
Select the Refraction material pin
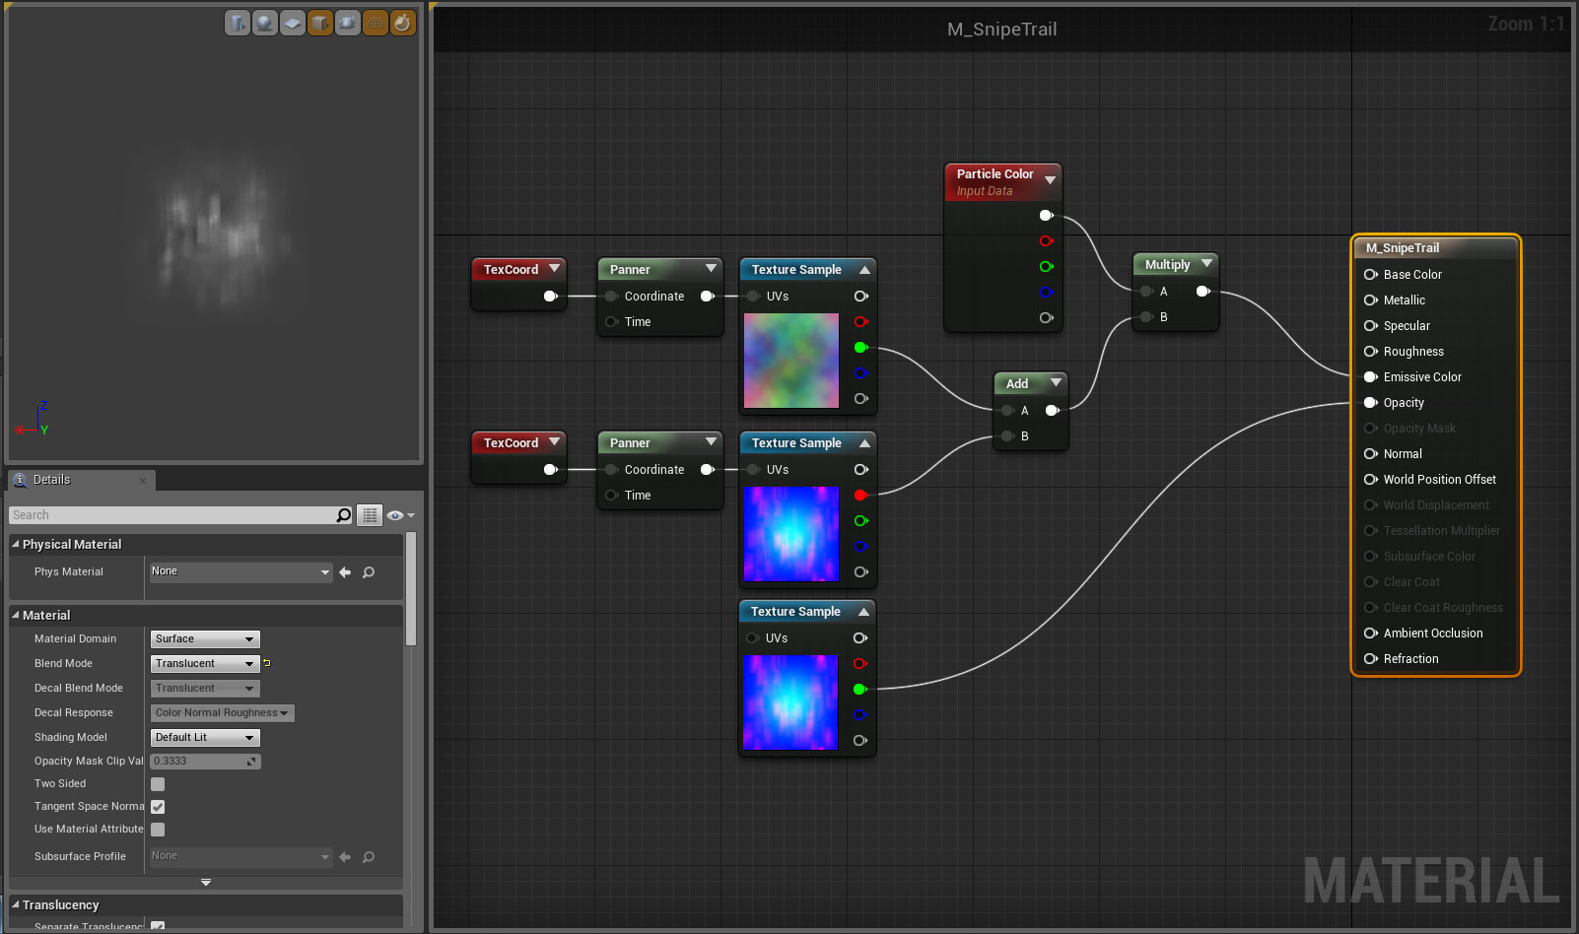pyautogui.click(x=1371, y=659)
